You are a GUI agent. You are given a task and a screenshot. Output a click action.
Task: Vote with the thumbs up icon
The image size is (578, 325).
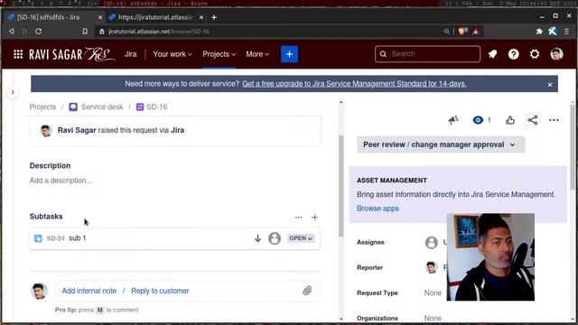pyautogui.click(x=510, y=120)
